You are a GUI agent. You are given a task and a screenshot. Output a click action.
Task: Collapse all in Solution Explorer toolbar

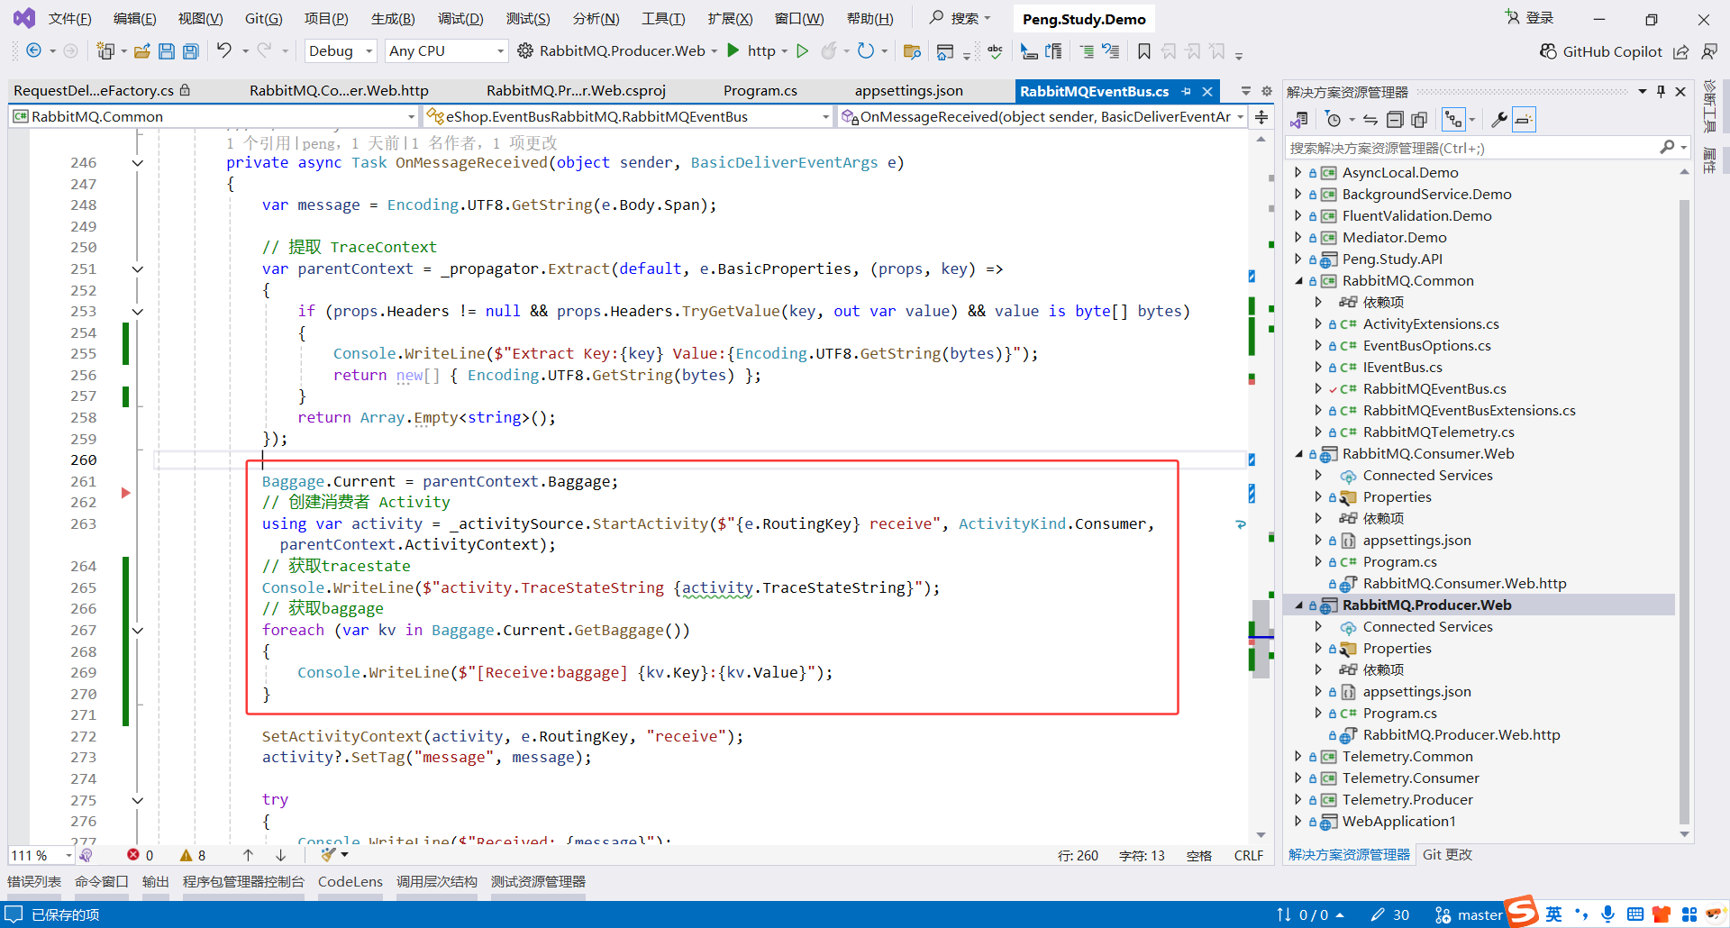coord(1395,120)
